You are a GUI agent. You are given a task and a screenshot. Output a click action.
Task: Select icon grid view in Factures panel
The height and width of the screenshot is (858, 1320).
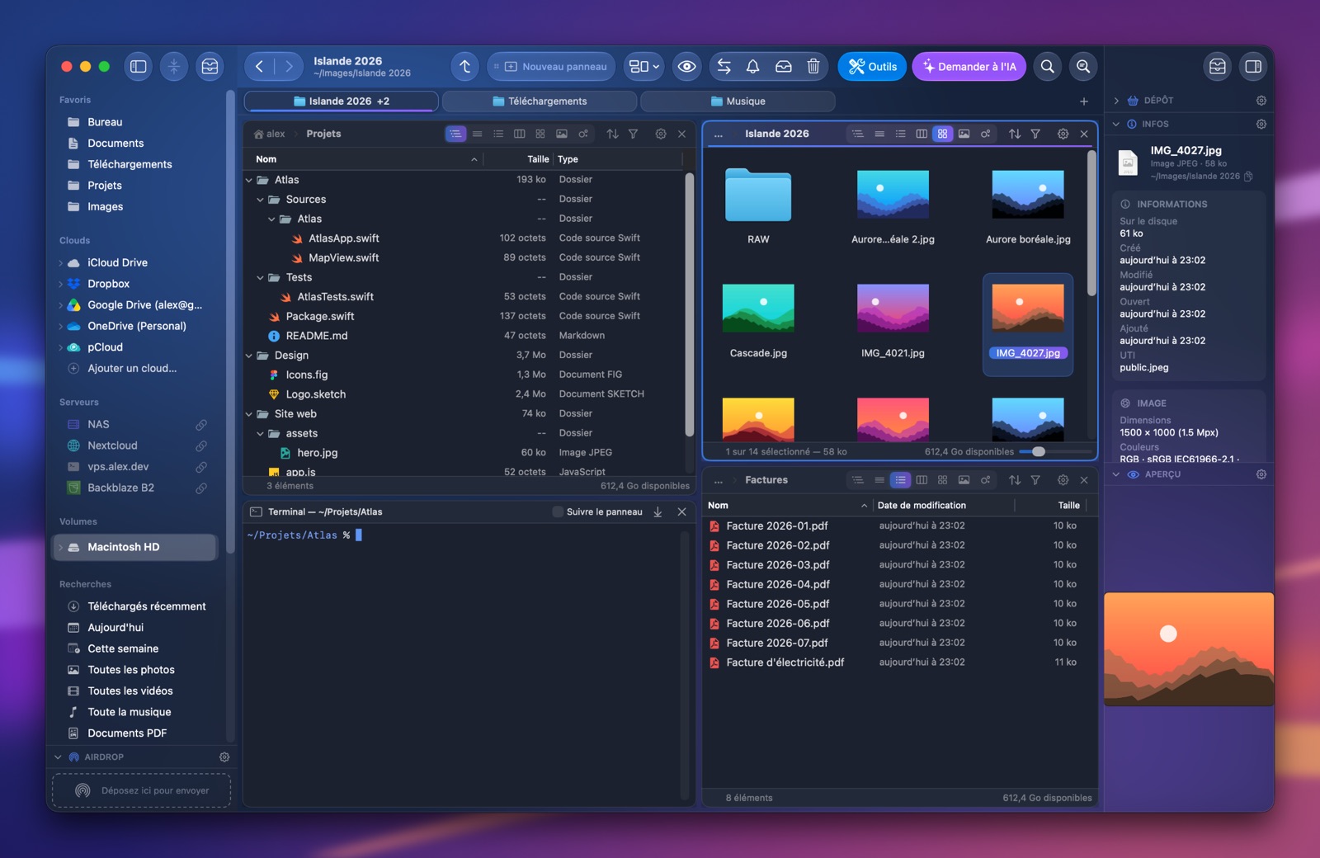(942, 480)
